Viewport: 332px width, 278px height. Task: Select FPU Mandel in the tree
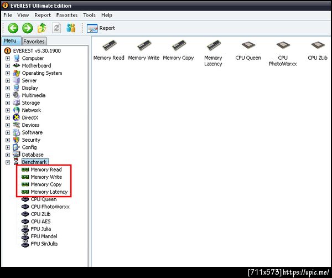44,236
